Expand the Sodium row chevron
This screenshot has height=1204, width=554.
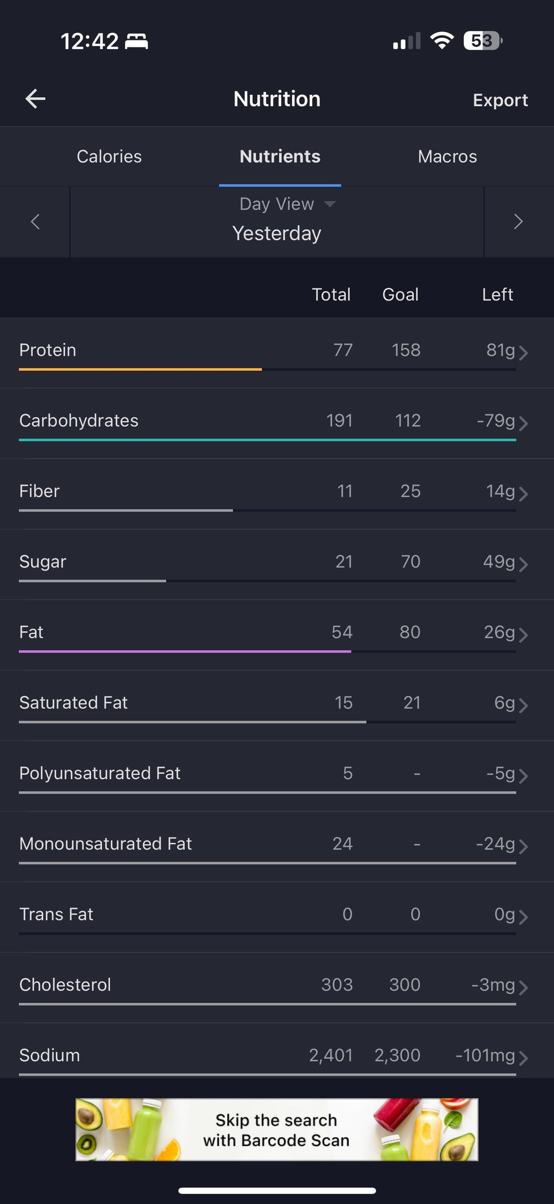[523, 1058]
